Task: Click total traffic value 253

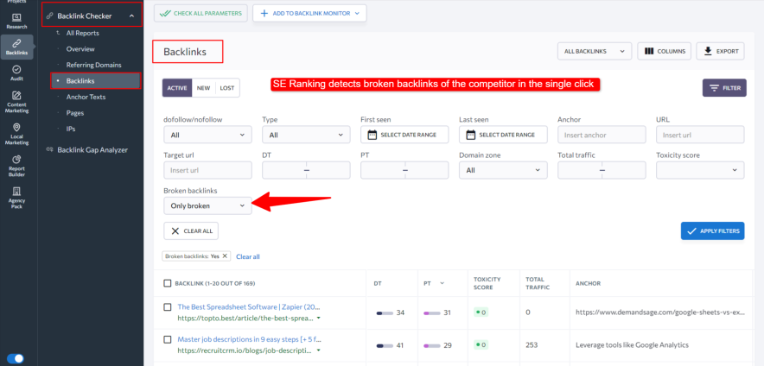Action: pos(532,345)
